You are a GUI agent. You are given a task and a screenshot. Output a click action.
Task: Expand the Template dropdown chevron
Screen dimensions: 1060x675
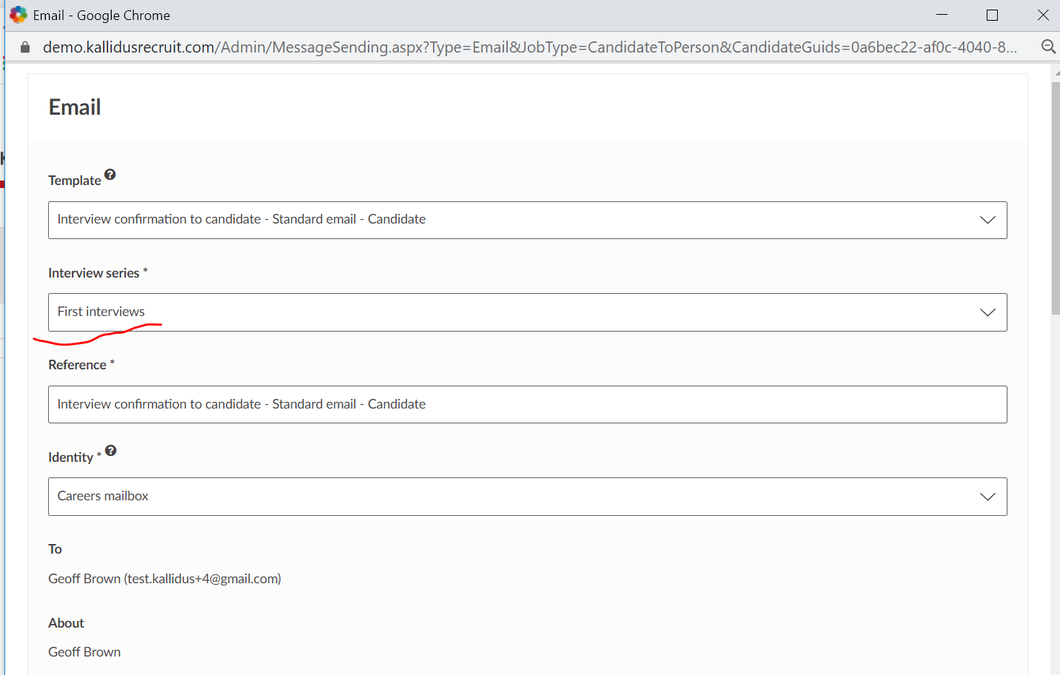987,220
